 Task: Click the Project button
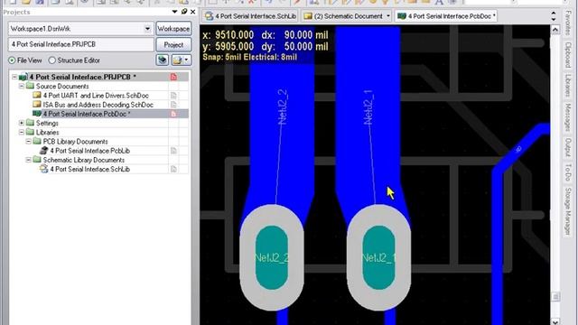[173, 44]
